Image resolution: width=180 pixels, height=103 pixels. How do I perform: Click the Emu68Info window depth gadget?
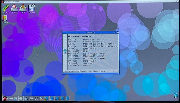click(x=118, y=32)
